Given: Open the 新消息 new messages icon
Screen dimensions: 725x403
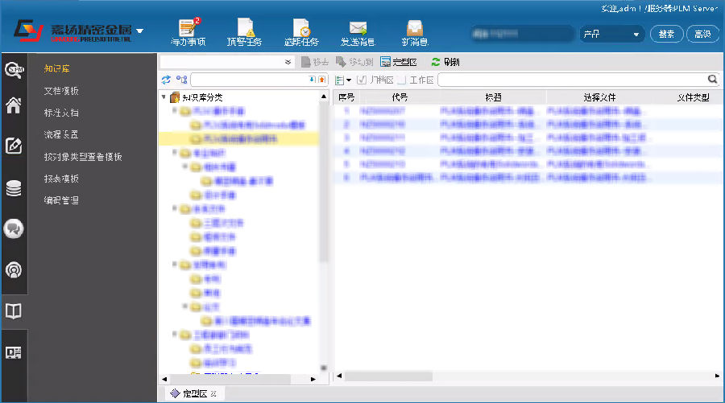Looking at the screenshot, I should pyautogui.click(x=414, y=31).
